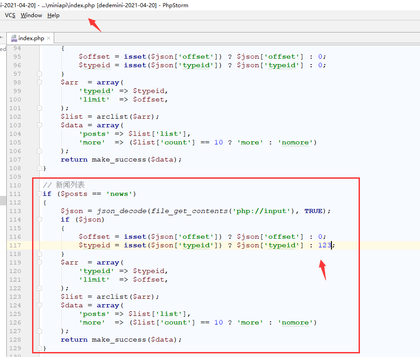This screenshot has width=420, height=357.
Task: Collapse the if ($posts == 'news') block on line 111
Action: point(39,194)
